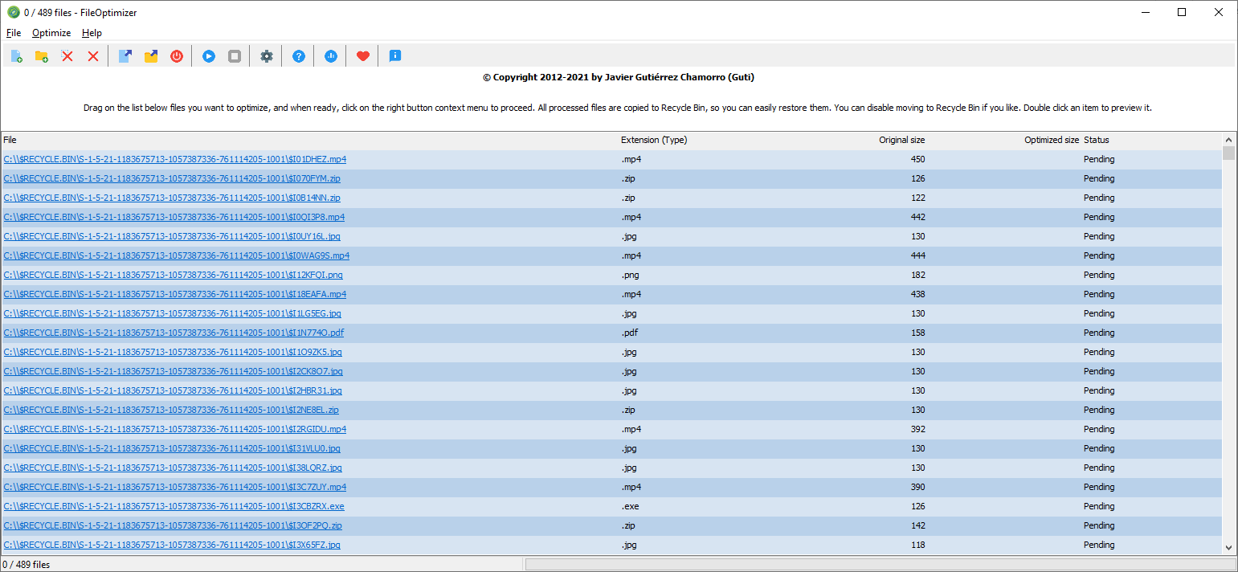Screen dimensions: 1238x572
Task: Click the .pdf extension cell
Action: pyautogui.click(x=629, y=333)
